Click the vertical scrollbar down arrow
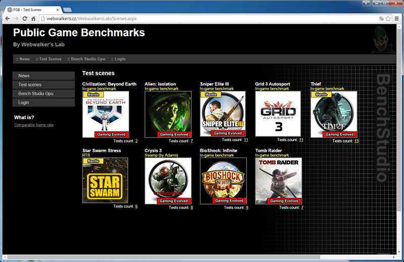Screen dimensions: 404x262 [399, 252]
